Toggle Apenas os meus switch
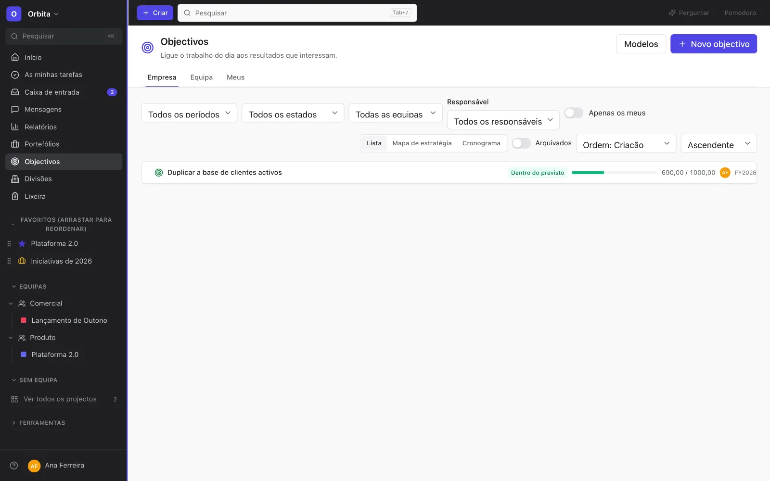 click(x=574, y=113)
